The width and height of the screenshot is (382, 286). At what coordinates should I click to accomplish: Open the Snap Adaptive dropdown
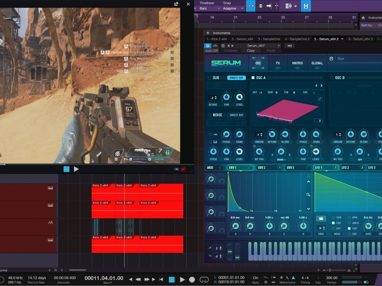tap(233, 8)
